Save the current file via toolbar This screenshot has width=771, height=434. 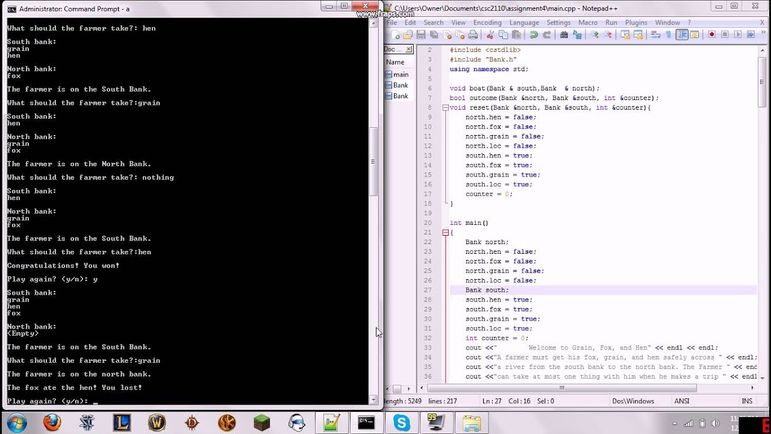[421, 35]
